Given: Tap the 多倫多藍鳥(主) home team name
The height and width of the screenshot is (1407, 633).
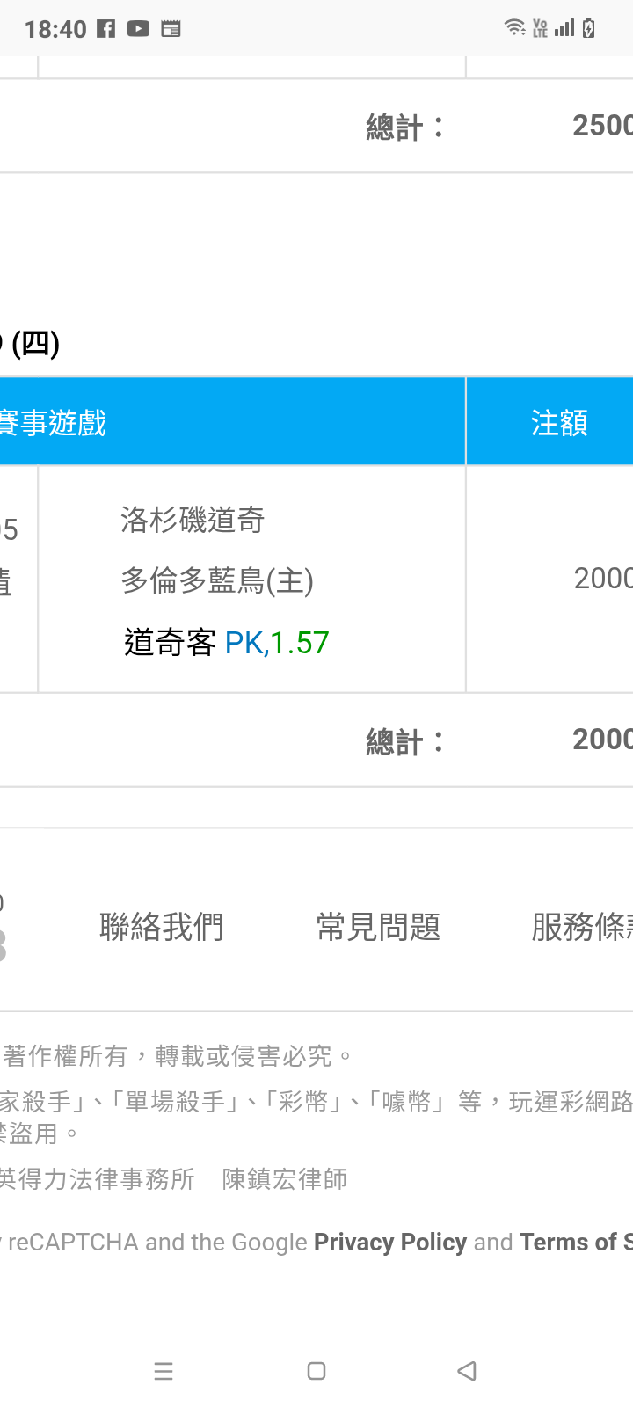Looking at the screenshot, I should [217, 580].
